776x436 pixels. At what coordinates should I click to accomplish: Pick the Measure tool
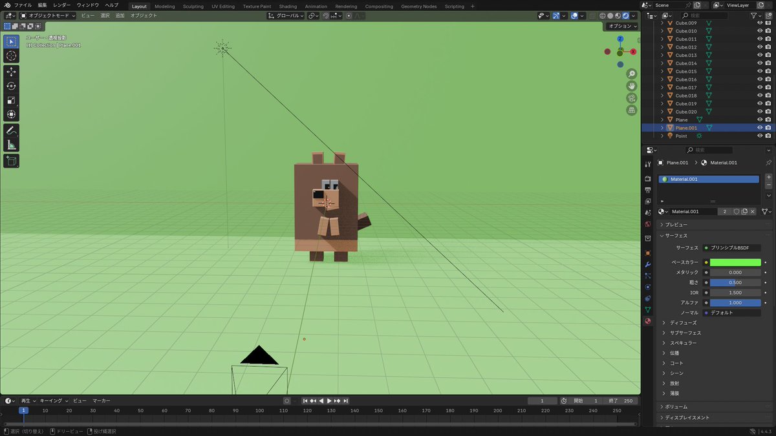click(x=11, y=144)
